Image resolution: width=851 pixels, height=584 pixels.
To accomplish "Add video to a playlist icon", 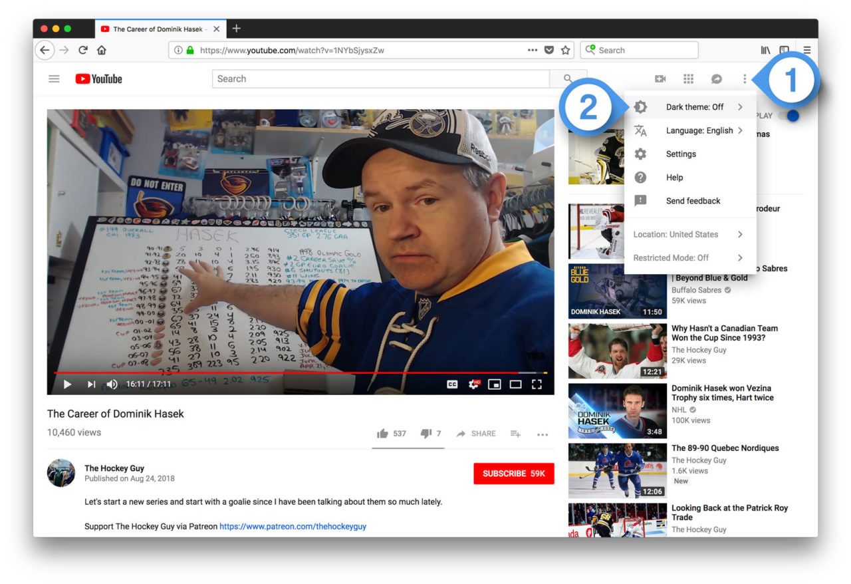I will click(x=515, y=434).
